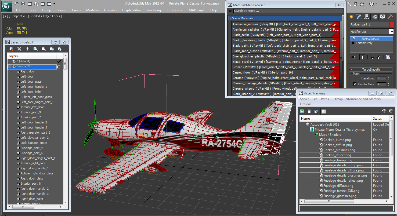Delete highlighted layer using the X icon

pos(19,49)
